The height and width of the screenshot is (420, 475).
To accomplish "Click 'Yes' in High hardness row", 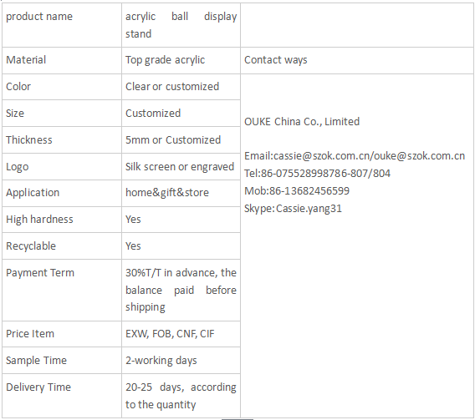I will click(x=133, y=220).
